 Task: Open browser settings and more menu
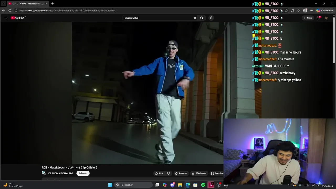coord(311,10)
